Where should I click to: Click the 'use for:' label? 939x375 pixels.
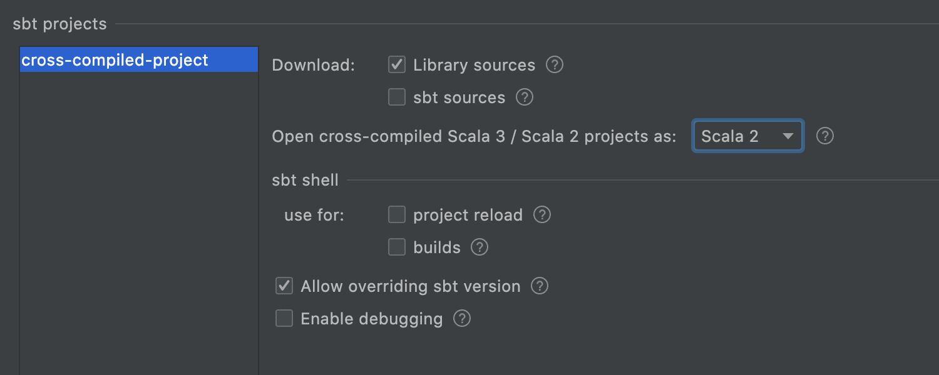pyautogui.click(x=314, y=215)
